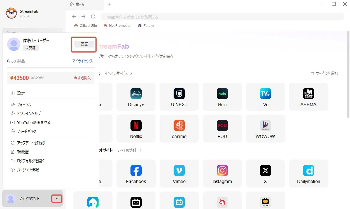Click the browser forward arrow
This screenshot has width=350, height=209.
point(83,17)
